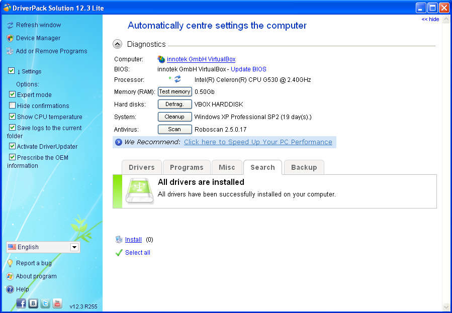Click the computer icon beside innotek VirtualBox
Image resolution: width=452 pixels, height=313 pixels.
coord(161,59)
